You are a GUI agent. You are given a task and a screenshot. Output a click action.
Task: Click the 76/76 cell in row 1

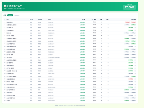pos(94,22)
